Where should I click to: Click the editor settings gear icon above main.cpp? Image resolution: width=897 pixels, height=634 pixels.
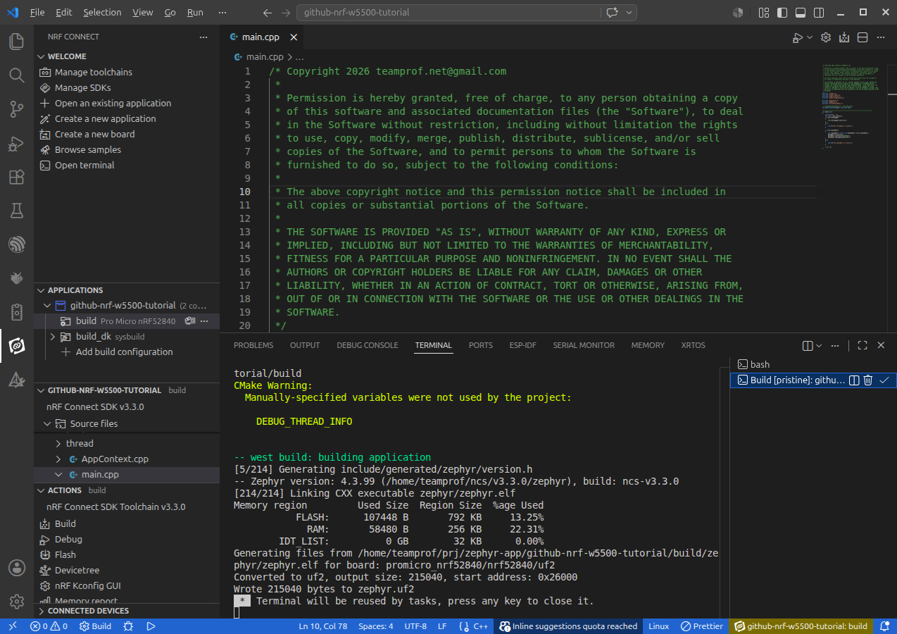pyautogui.click(x=827, y=37)
